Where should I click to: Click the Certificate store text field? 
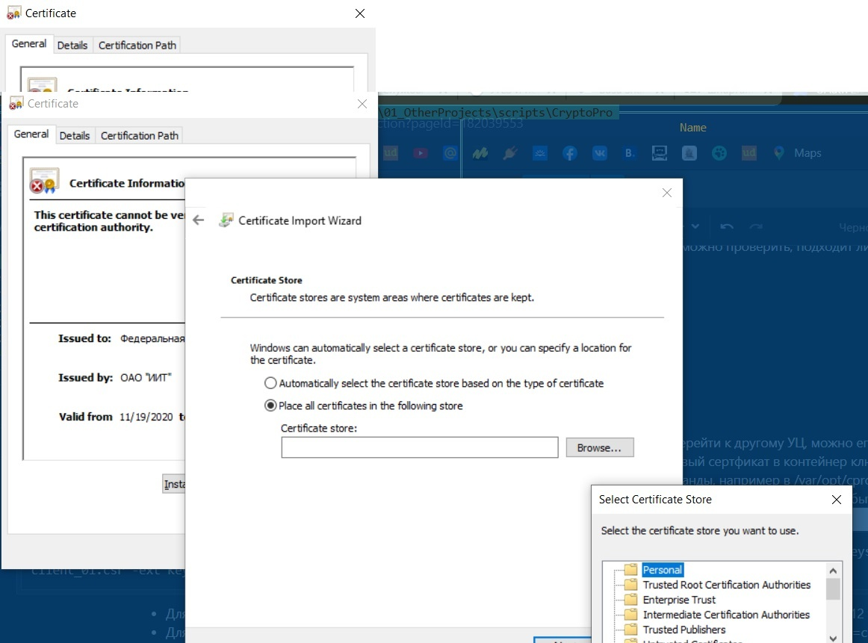pyautogui.click(x=419, y=448)
